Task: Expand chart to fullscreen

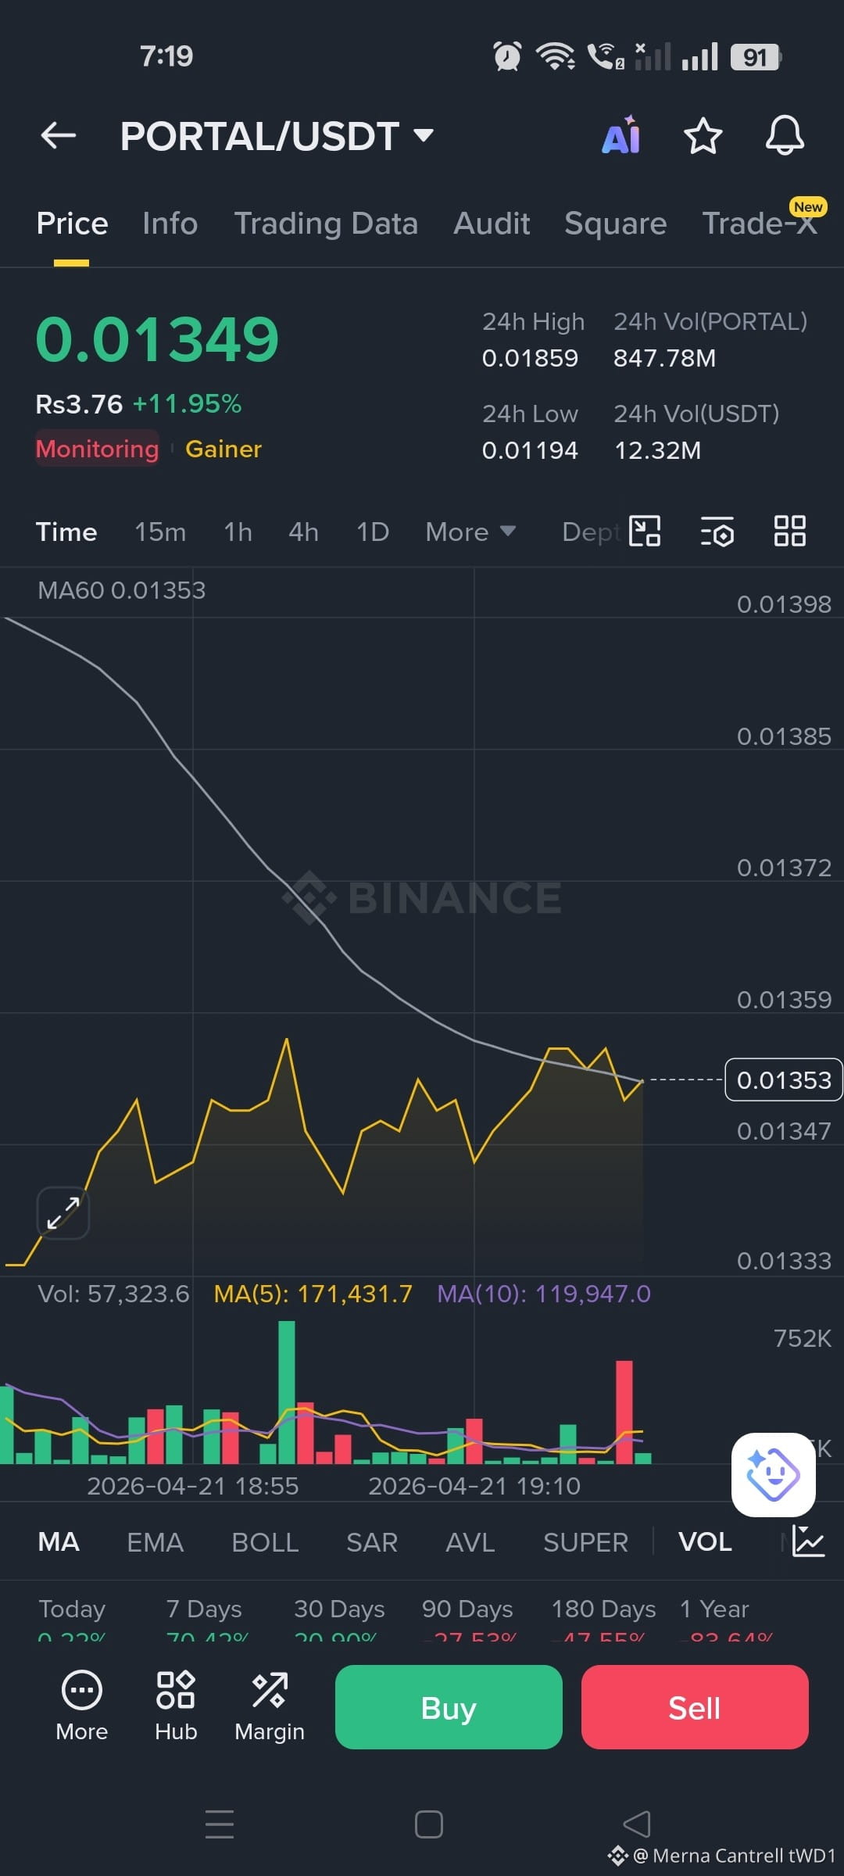Action: tap(63, 1213)
